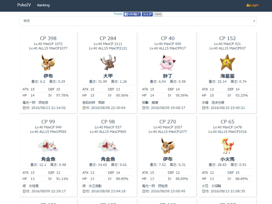Click date 2016/08/08 23:04:18

(x=108, y=191)
